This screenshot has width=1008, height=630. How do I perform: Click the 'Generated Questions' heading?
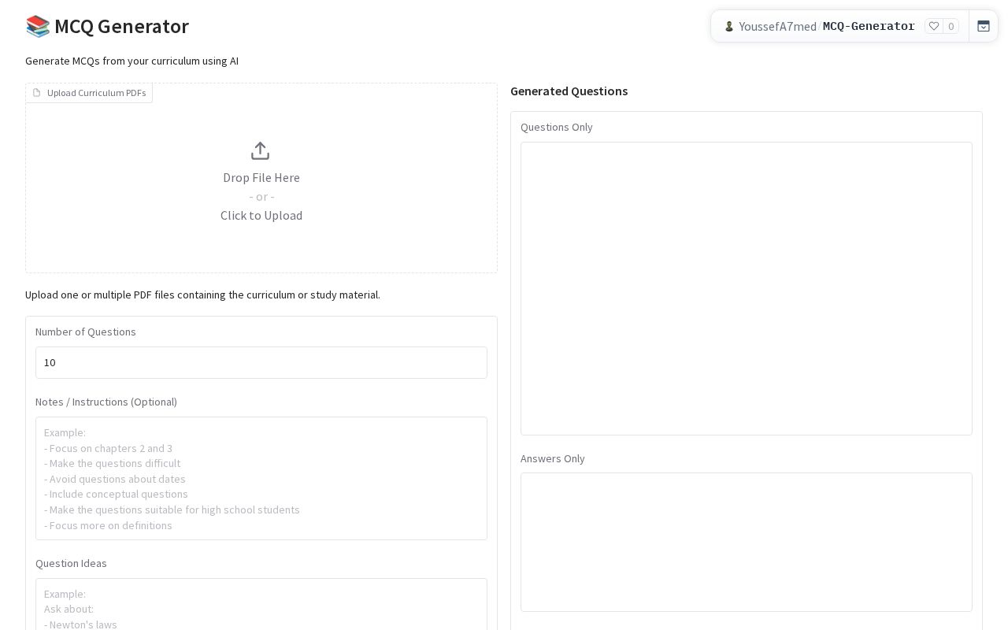click(569, 91)
